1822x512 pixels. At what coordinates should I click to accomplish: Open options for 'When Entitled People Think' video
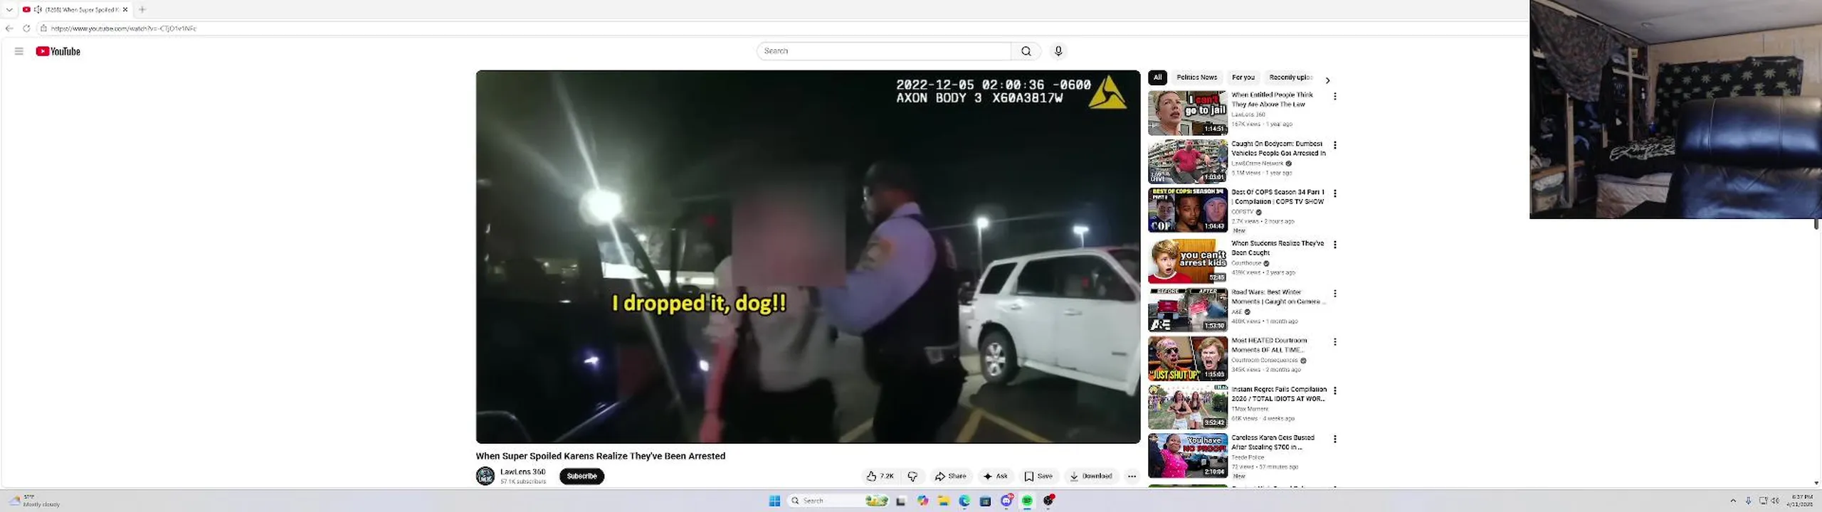pyautogui.click(x=1334, y=96)
